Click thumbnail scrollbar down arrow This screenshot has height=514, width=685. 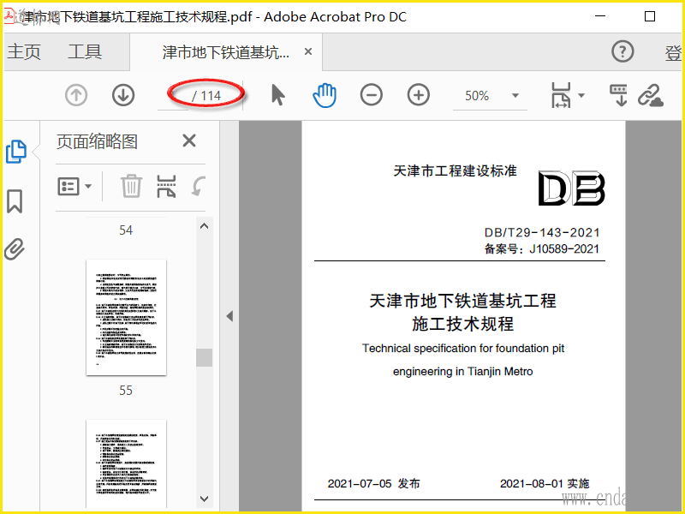[x=204, y=499]
